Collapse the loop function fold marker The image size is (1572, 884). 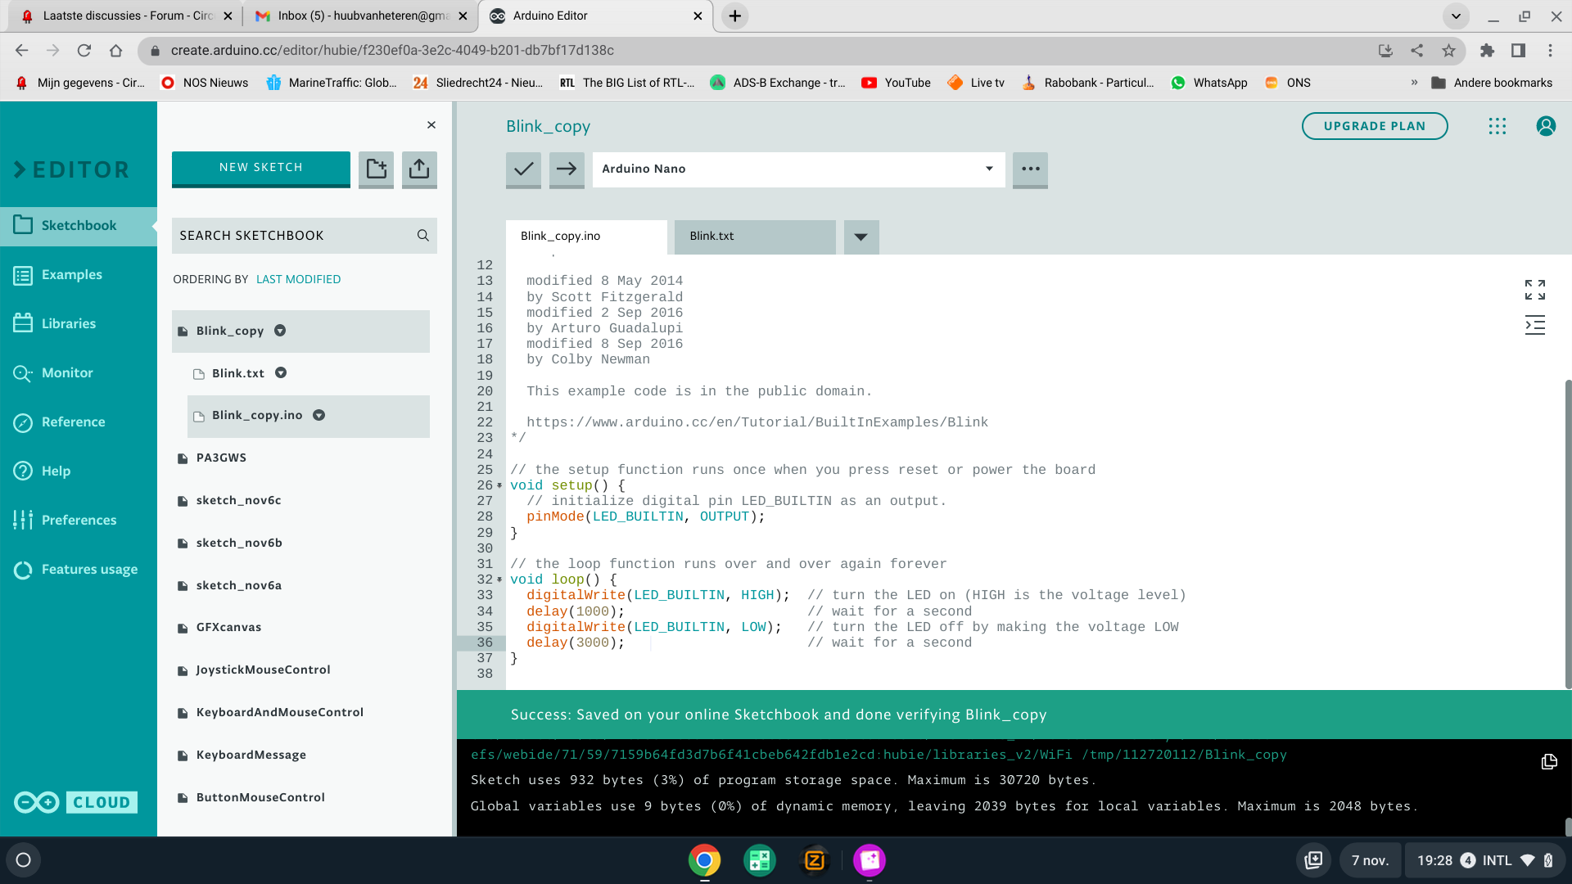(x=499, y=580)
